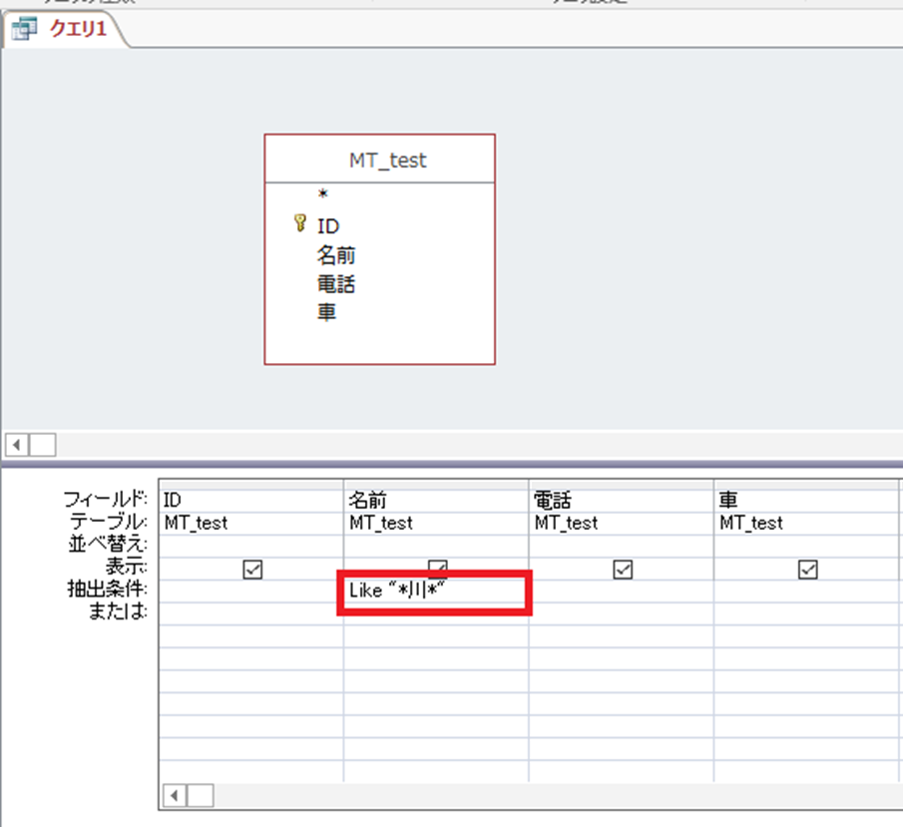Open the 並べ替え cell under the 名前 column

pos(435,546)
